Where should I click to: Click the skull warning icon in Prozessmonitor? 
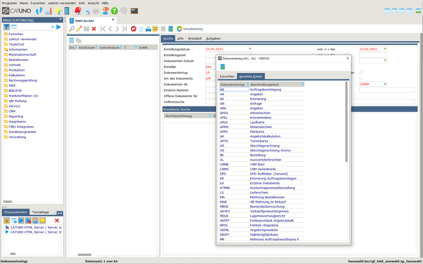[x=6, y=221]
